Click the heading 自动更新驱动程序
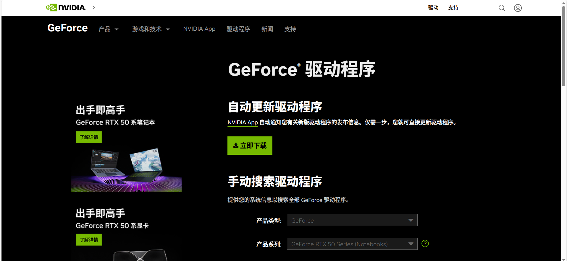This screenshot has width=567, height=261. (x=275, y=107)
